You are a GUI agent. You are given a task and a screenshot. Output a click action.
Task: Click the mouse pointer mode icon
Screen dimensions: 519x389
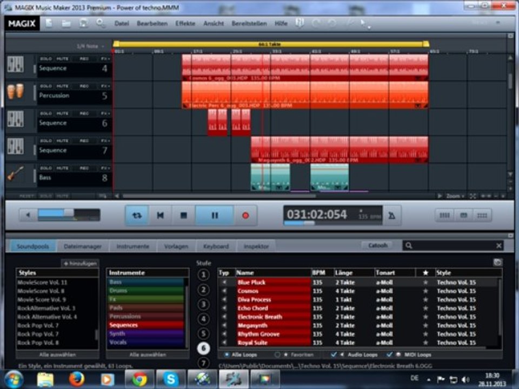[x=364, y=23]
